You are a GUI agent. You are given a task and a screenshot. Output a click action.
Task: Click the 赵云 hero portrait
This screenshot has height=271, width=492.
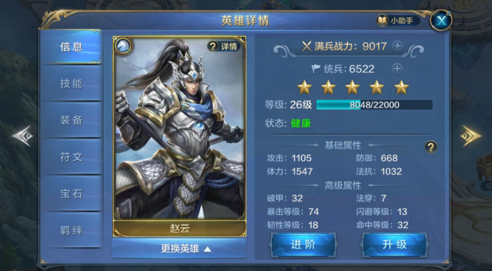pos(180,128)
